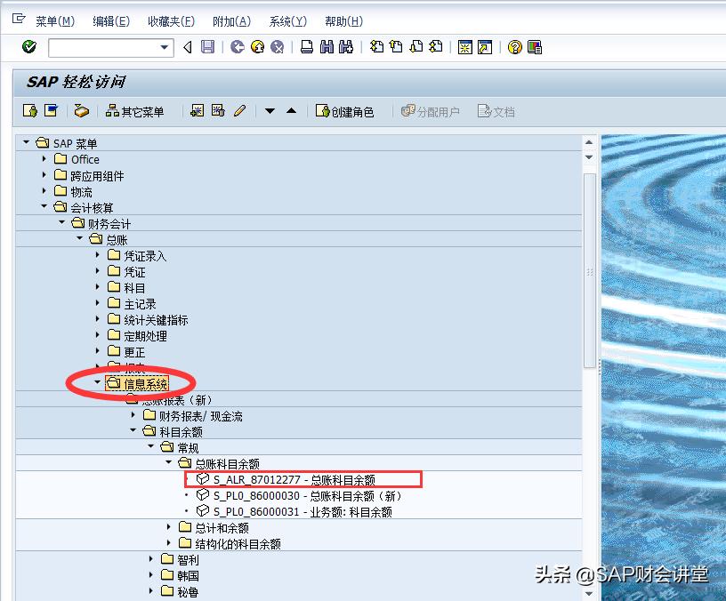Click the green Continue checkmark icon
Viewport: 726px width, 601px height.
tap(29, 46)
